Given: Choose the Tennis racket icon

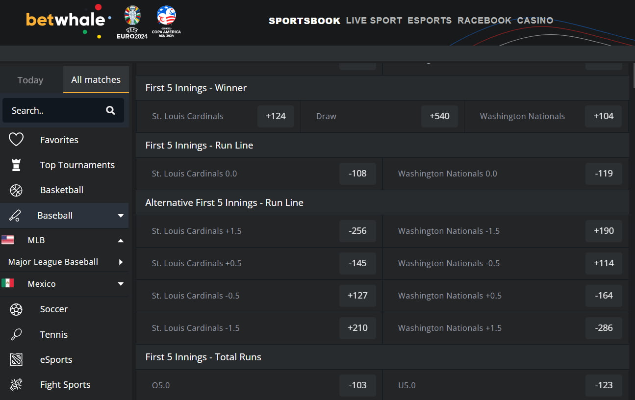Looking at the screenshot, I should [x=16, y=334].
